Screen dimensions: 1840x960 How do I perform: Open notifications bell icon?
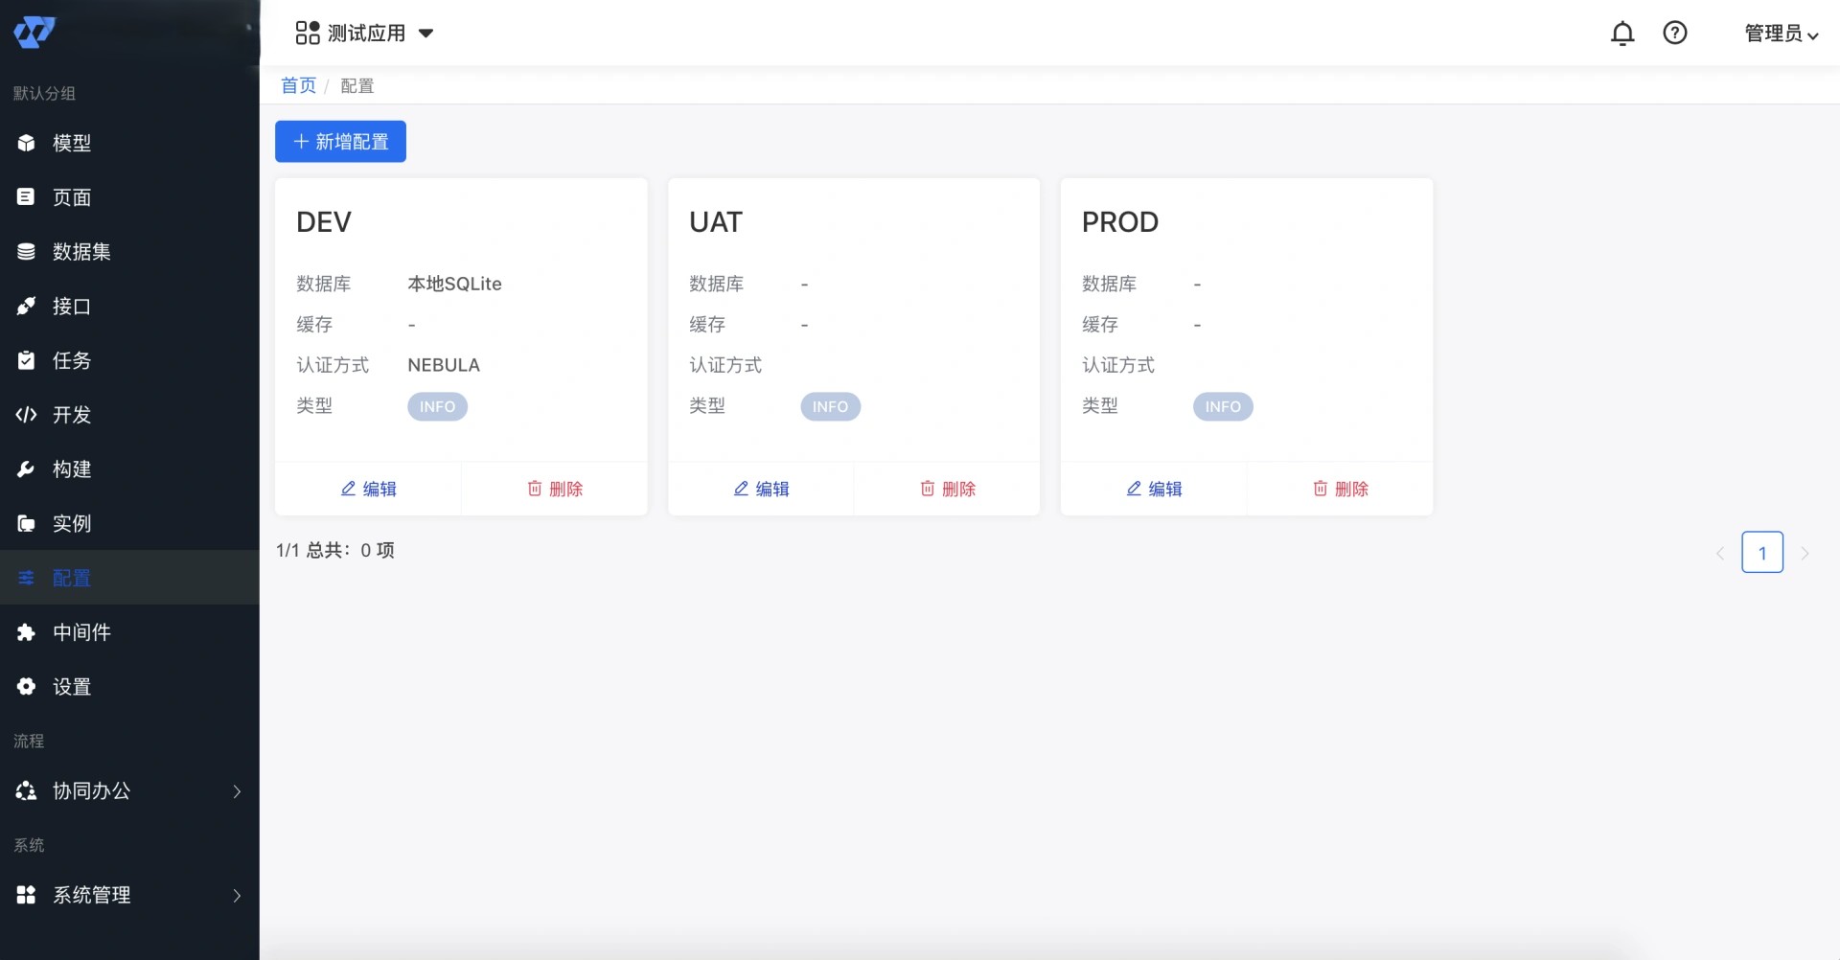[1622, 34]
